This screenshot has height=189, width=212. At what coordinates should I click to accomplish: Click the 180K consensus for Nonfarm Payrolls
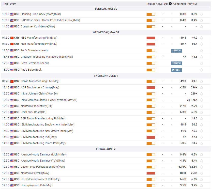point(183,173)
